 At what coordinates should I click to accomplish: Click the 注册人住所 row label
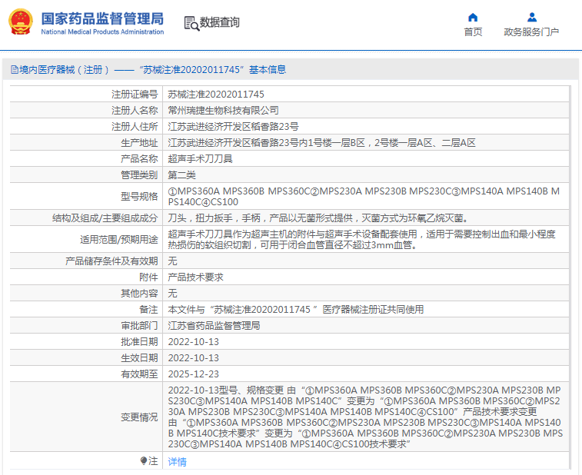click(x=135, y=127)
